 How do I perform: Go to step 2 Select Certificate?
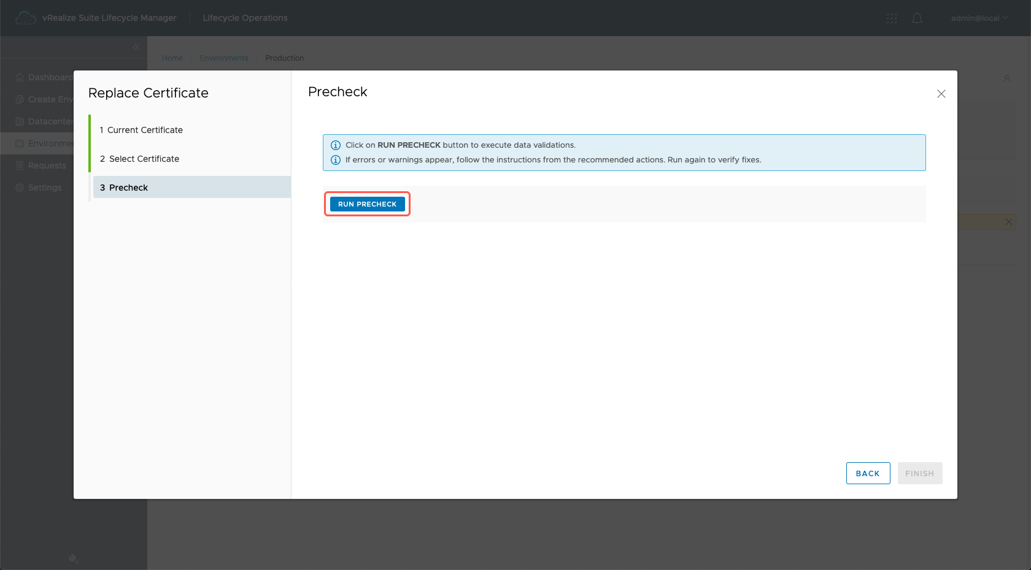click(144, 159)
